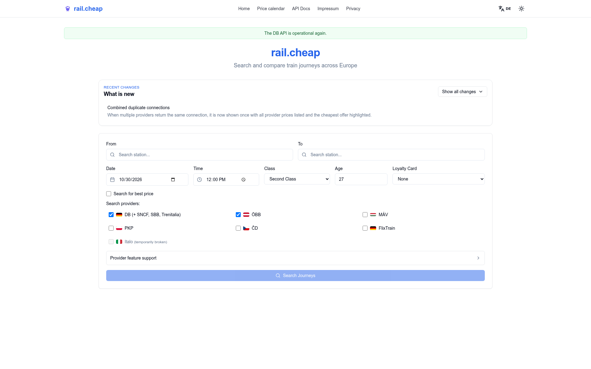Open the Price calendar page
The image size is (591, 369).
pyautogui.click(x=271, y=9)
